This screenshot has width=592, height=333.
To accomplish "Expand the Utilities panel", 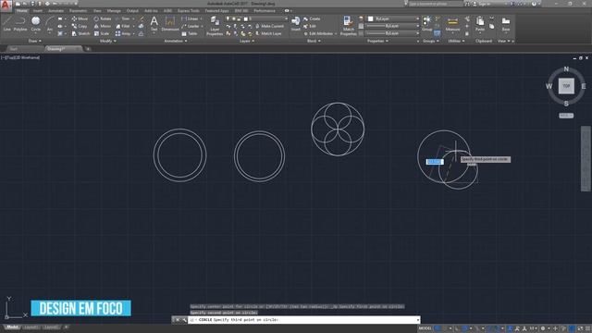I will click(x=456, y=41).
